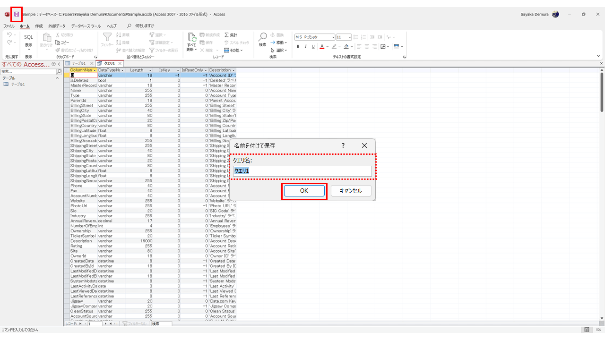This screenshot has width=605, height=340.
Task: Click the クエリ名 query name text field
Action: tap(302, 171)
